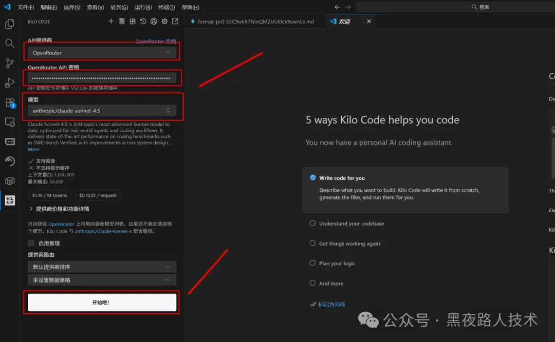Image resolution: width=555 pixels, height=342 pixels.
Task: Open the API提供商 OpenRouter dropdown
Action: [x=102, y=52]
